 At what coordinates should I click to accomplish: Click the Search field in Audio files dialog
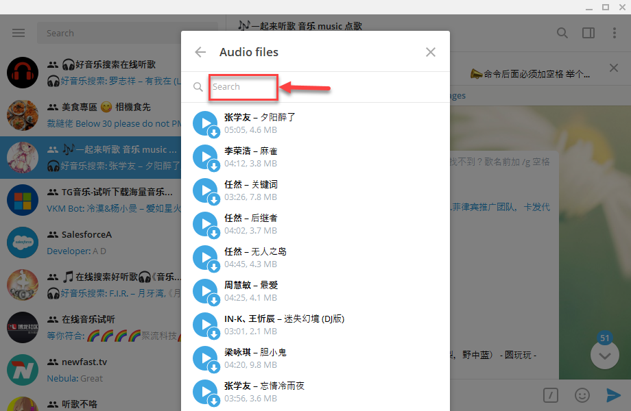coord(243,87)
